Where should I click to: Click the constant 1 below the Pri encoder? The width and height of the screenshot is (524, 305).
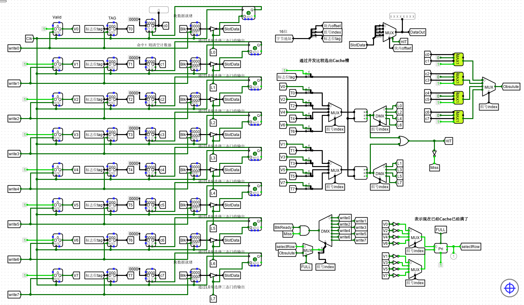(441, 265)
